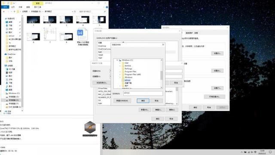Open the taskbar notification center icon
Viewport: 275px width, 155px height.
tap(270, 152)
